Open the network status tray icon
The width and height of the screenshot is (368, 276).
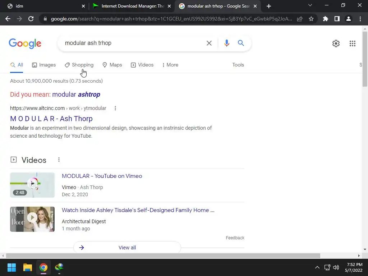point(327,267)
